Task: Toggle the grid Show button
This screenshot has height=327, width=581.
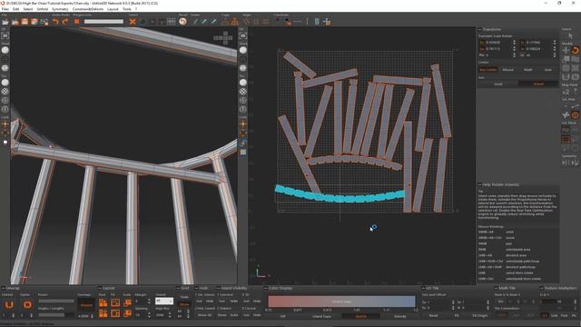Action: [184, 305]
